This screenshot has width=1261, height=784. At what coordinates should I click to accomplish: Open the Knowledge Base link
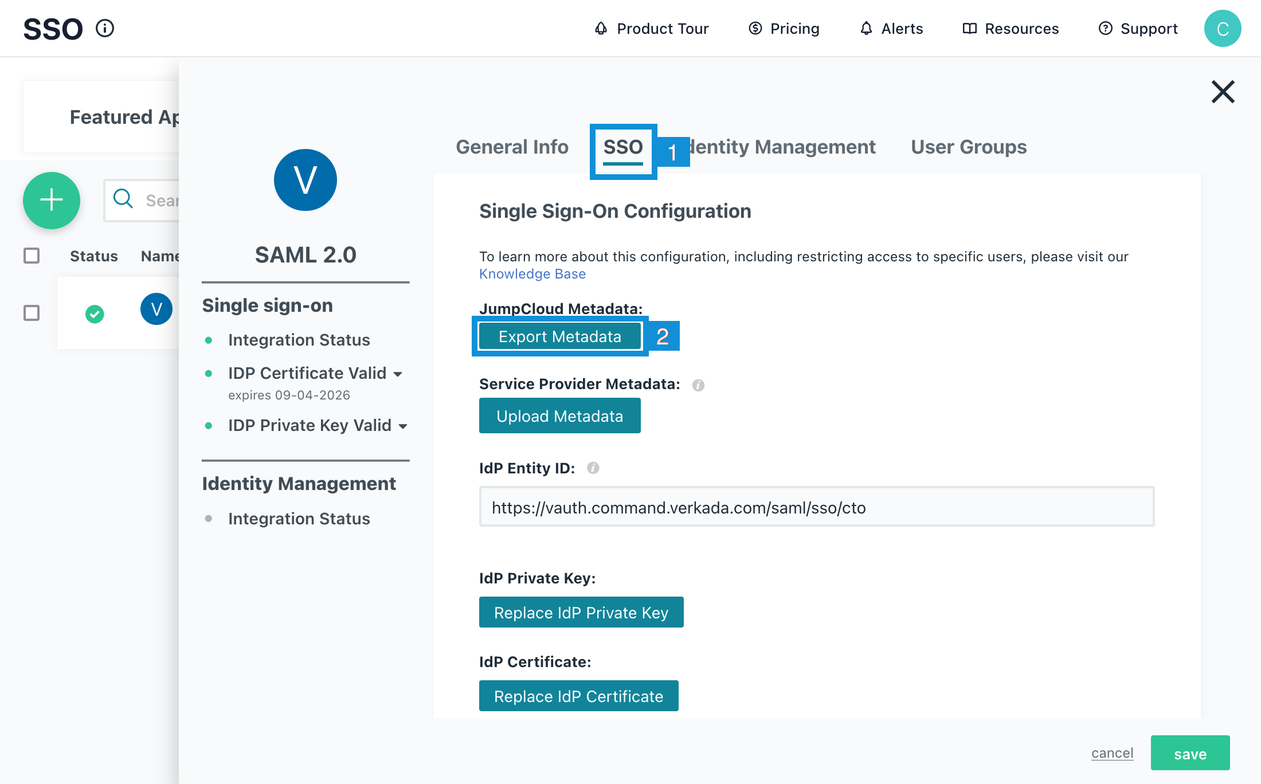point(532,274)
